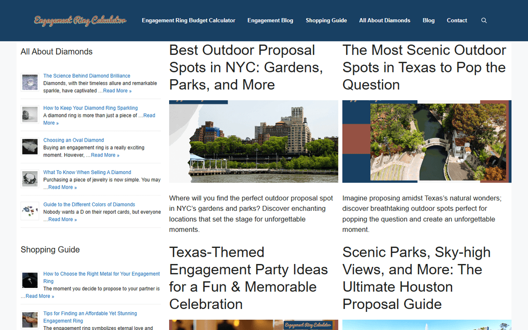528x330 pixels.
Task: Select the Blog navigation item
Action: 429,21
